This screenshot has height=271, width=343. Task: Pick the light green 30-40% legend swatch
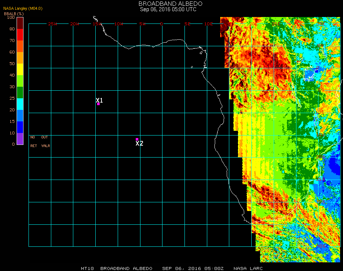click(x=20, y=81)
